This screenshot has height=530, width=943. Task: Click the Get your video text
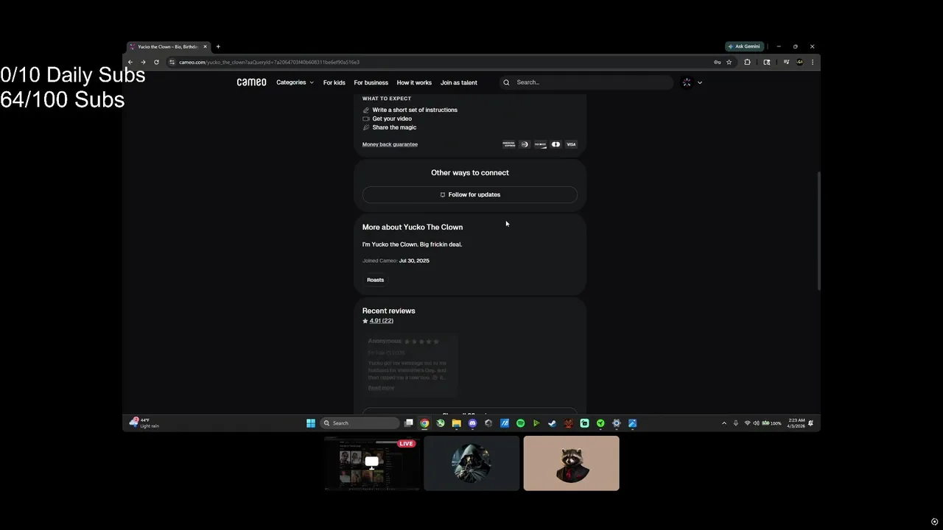pos(392,119)
